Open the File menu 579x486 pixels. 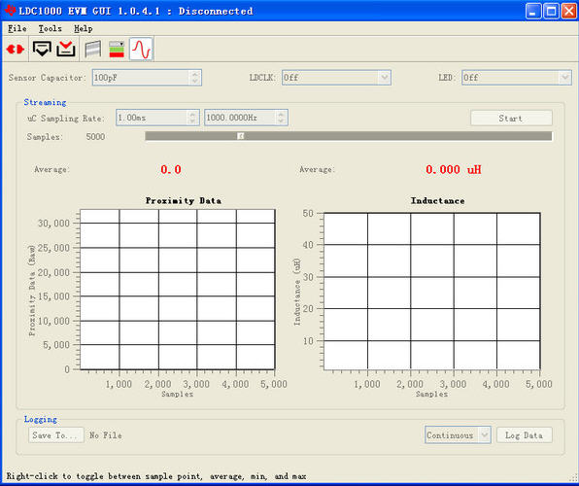pyautogui.click(x=17, y=28)
